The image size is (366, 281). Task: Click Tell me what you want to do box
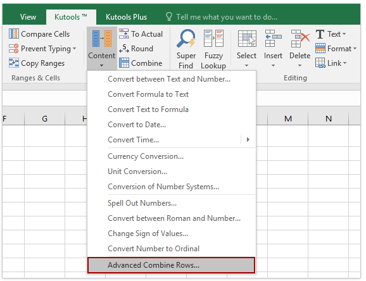coord(227,17)
